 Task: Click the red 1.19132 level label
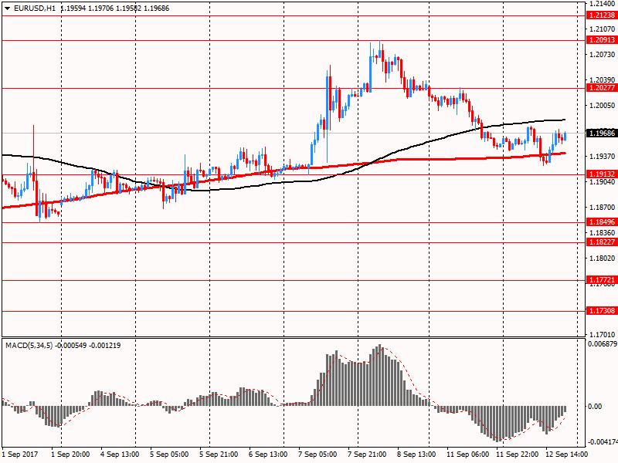click(602, 174)
